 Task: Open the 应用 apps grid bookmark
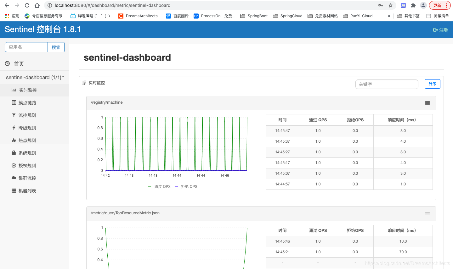point(12,16)
